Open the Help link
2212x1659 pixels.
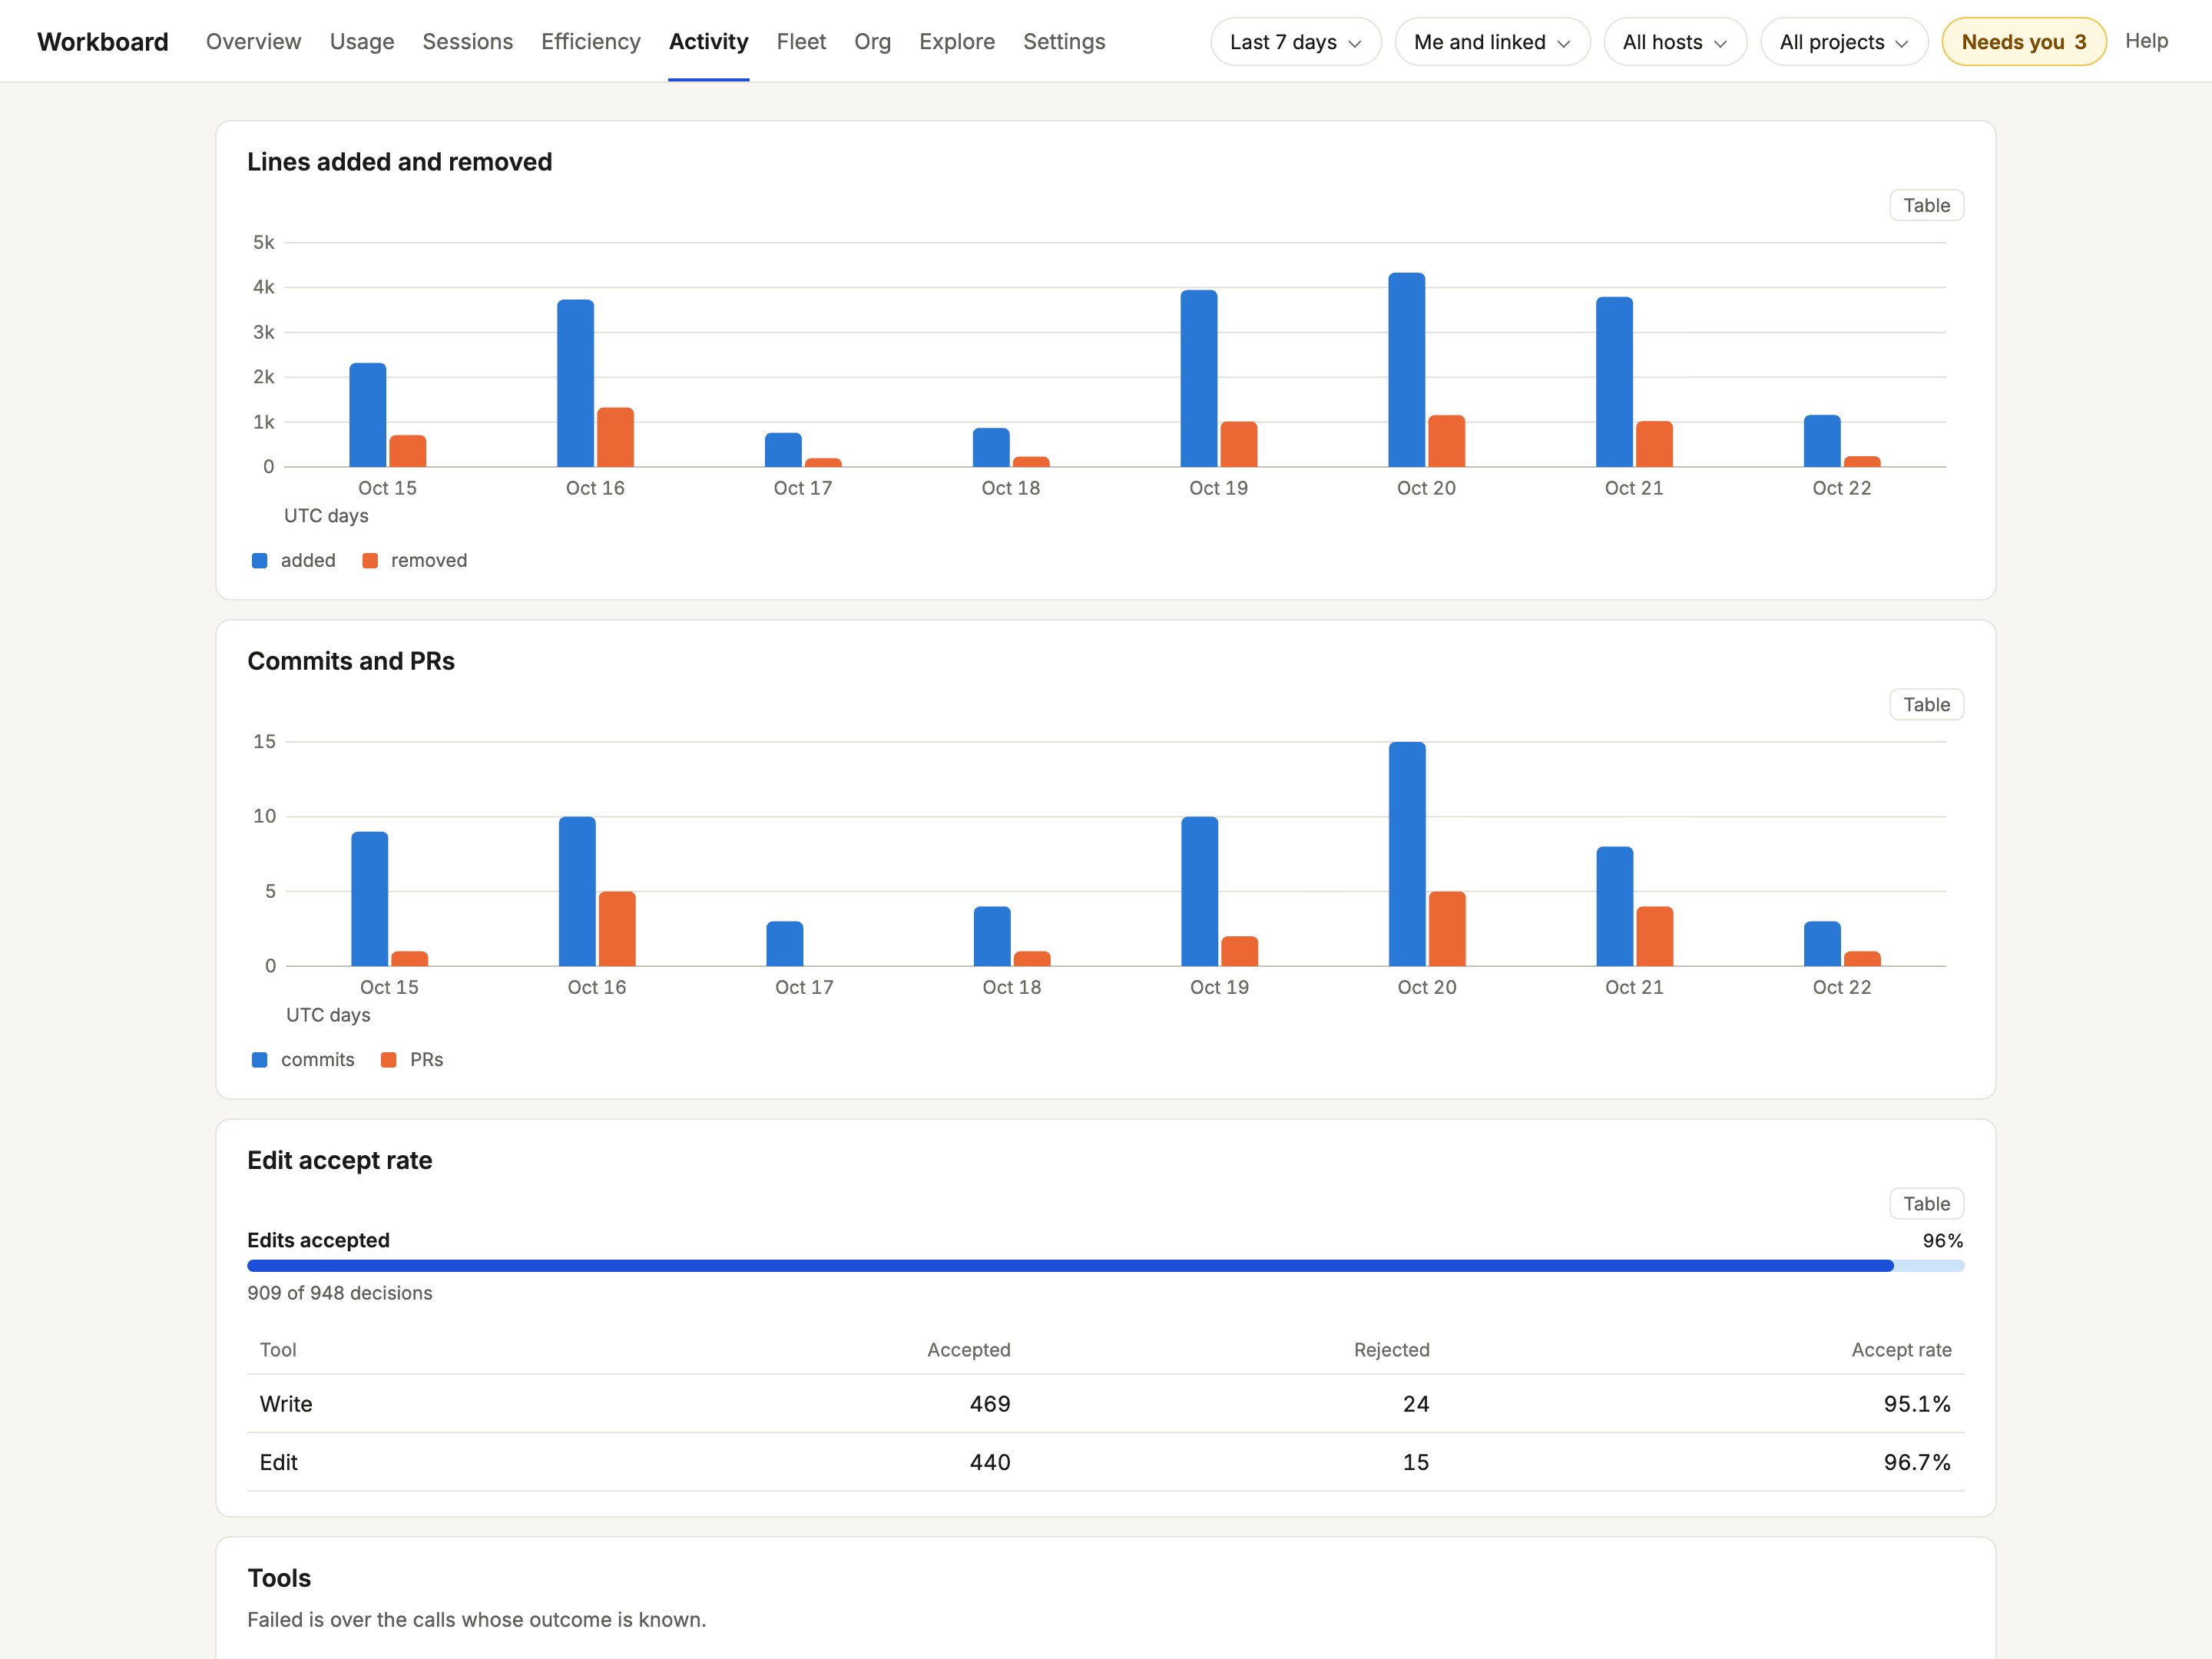(2146, 41)
